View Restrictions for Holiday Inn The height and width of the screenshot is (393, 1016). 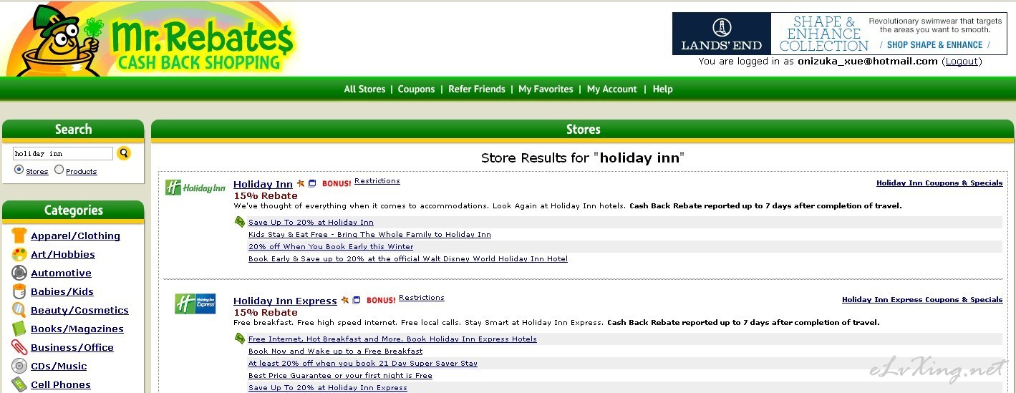(x=377, y=181)
